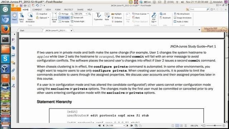Open the Pages thumbnail side panel
The image size is (229, 129).
[x=13, y=48]
